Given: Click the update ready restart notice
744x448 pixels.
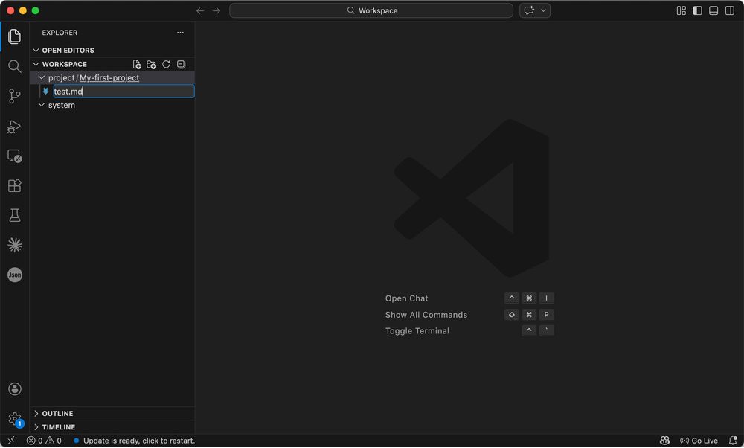Looking at the screenshot, I should pos(138,441).
